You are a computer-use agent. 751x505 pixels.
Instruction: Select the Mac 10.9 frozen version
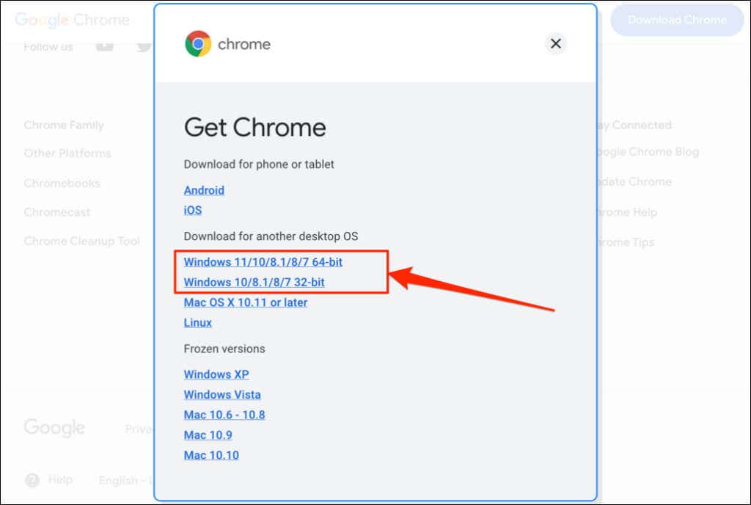click(x=208, y=435)
